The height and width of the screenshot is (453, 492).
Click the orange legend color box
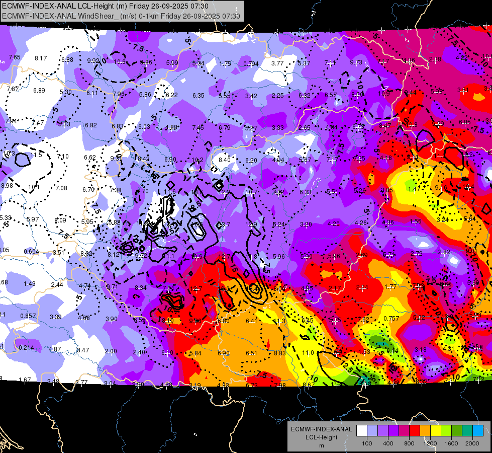425,431
